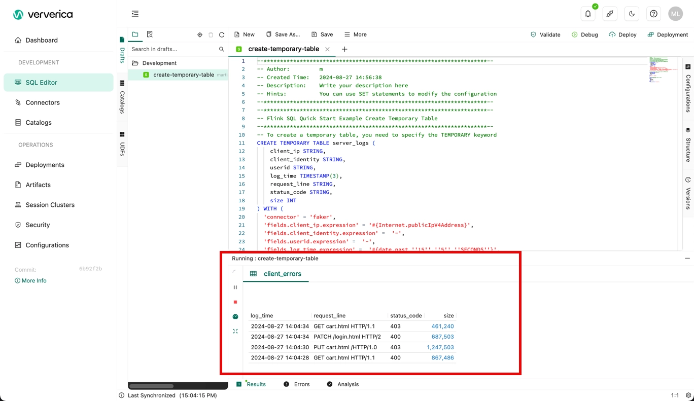Image resolution: width=694 pixels, height=401 pixels.
Task: Locate the current draft with the target icon
Action: [x=200, y=35]
